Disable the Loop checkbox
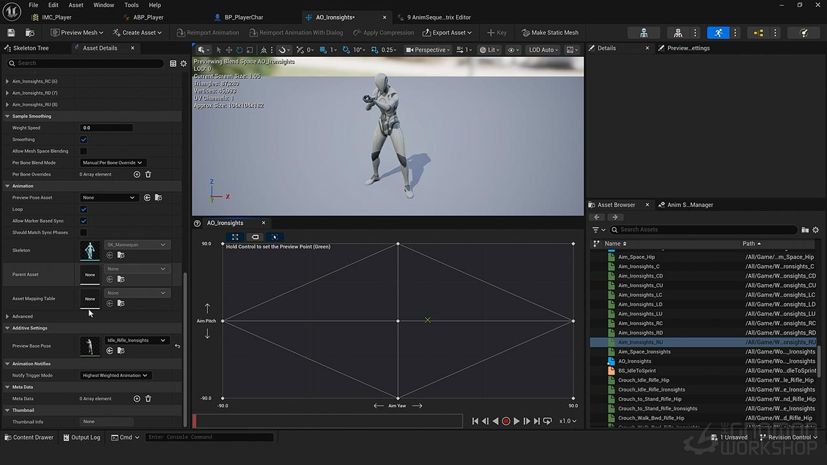Image resolution: width=827 pixels, height=465 pixels. [x=83, y=209]
